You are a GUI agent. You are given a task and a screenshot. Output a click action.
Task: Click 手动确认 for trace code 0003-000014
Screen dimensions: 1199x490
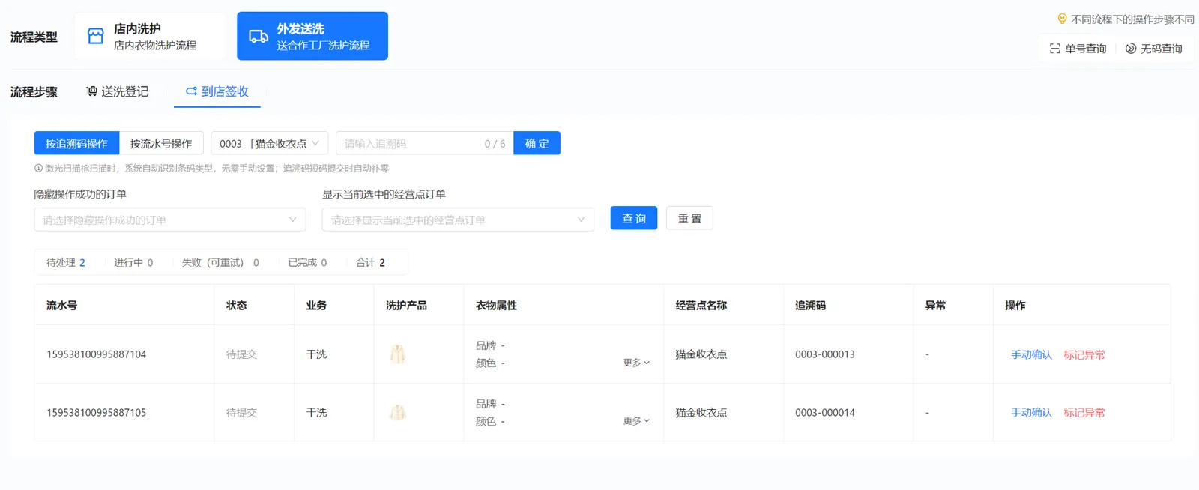click(1031, 412)
